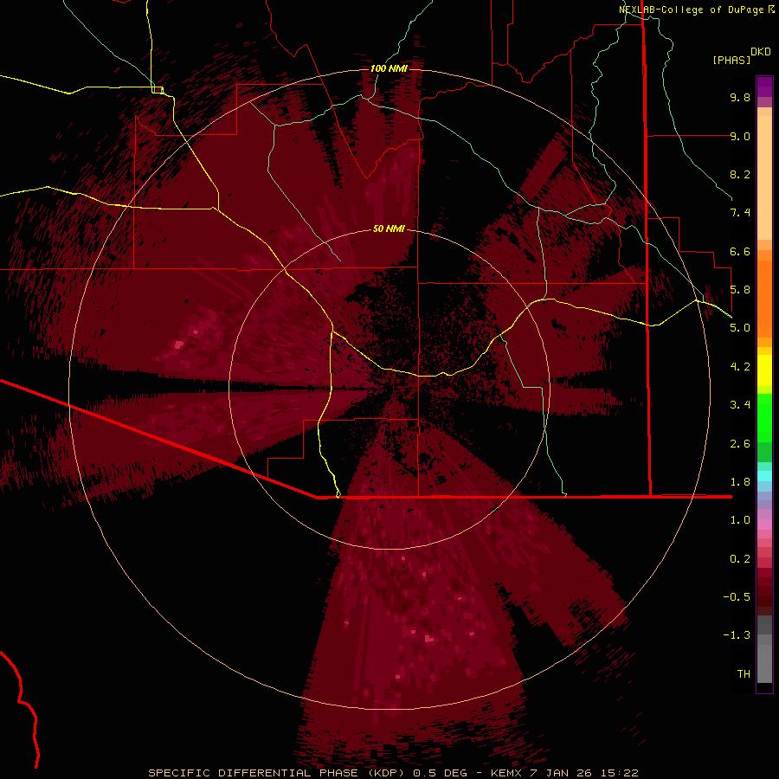Pick the large peach segment of color bar
Screen dimensions: 779x779
[x=764, y=177]
